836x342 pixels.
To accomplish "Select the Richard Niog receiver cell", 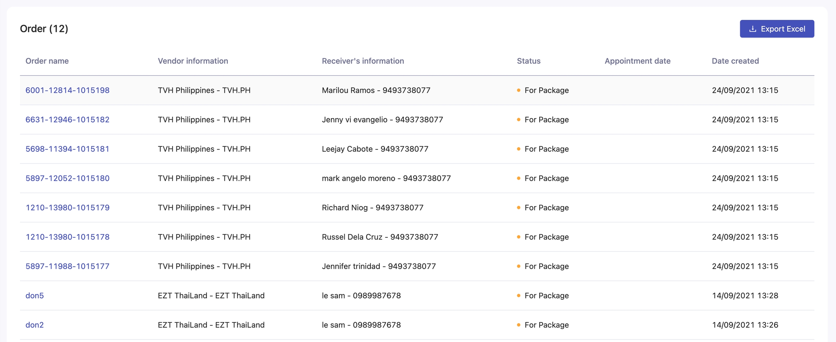I will click(372, 208).
